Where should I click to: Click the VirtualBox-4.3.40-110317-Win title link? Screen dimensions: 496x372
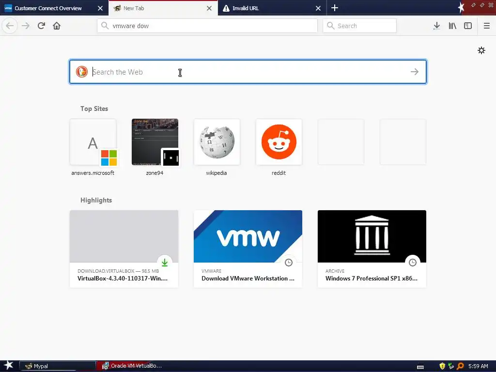(x=123, y=279)
